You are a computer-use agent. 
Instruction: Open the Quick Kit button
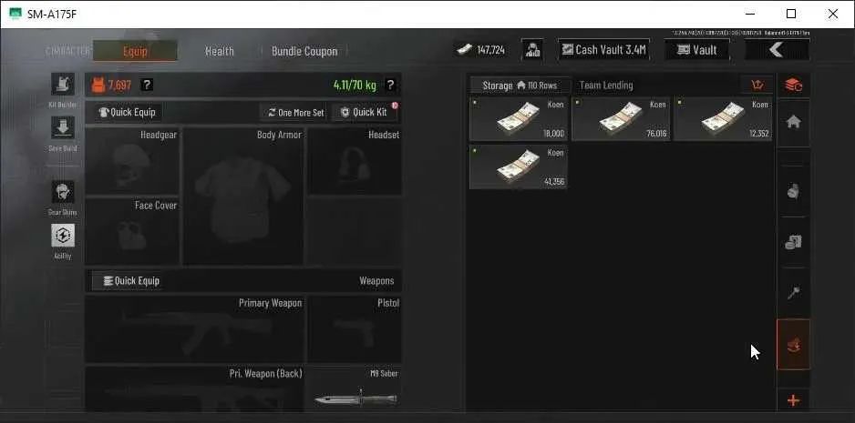coord(365,113)
